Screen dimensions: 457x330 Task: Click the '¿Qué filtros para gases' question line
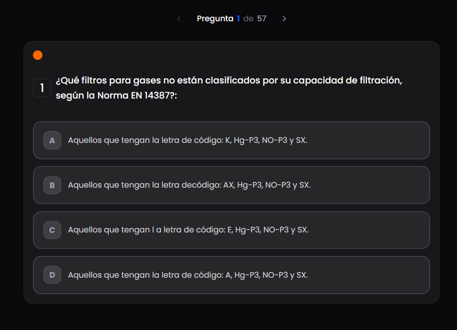(228, 80)
